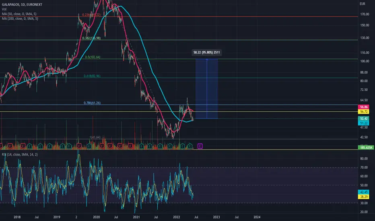Click the 130.00 value on the price scale

[x=365, y=38]
